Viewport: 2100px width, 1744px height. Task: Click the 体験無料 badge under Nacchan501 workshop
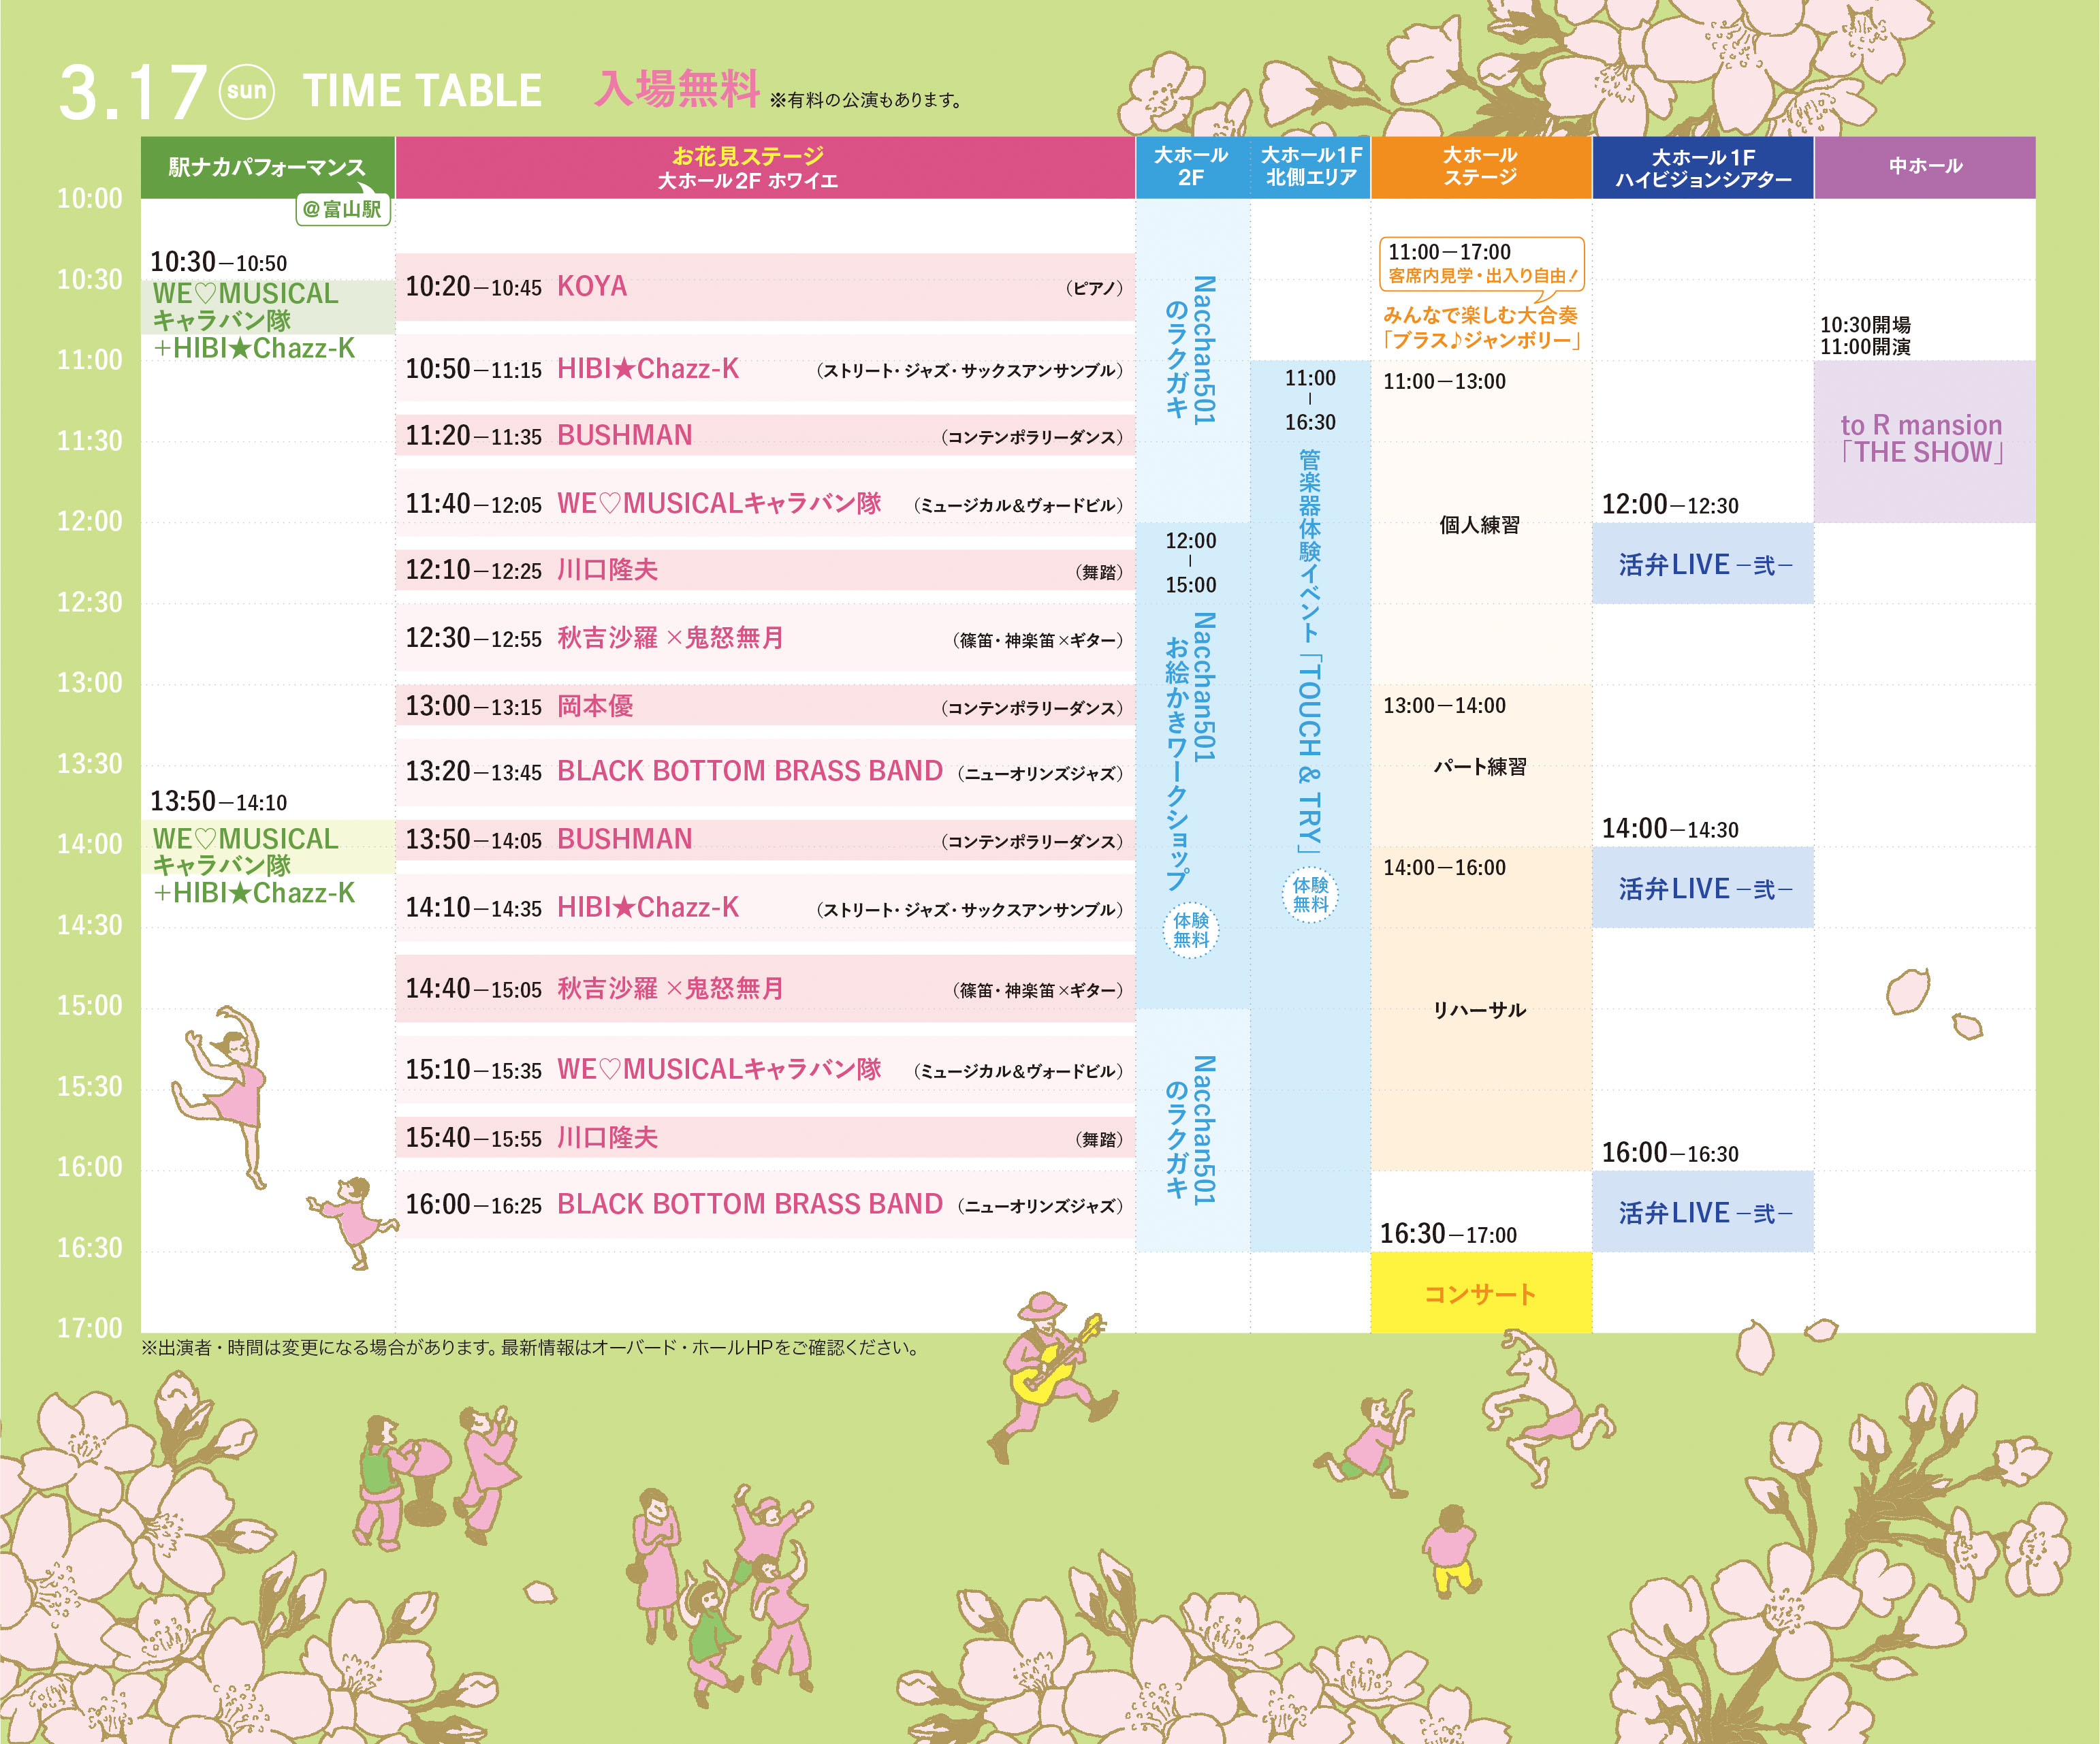tap(1190, 929)
